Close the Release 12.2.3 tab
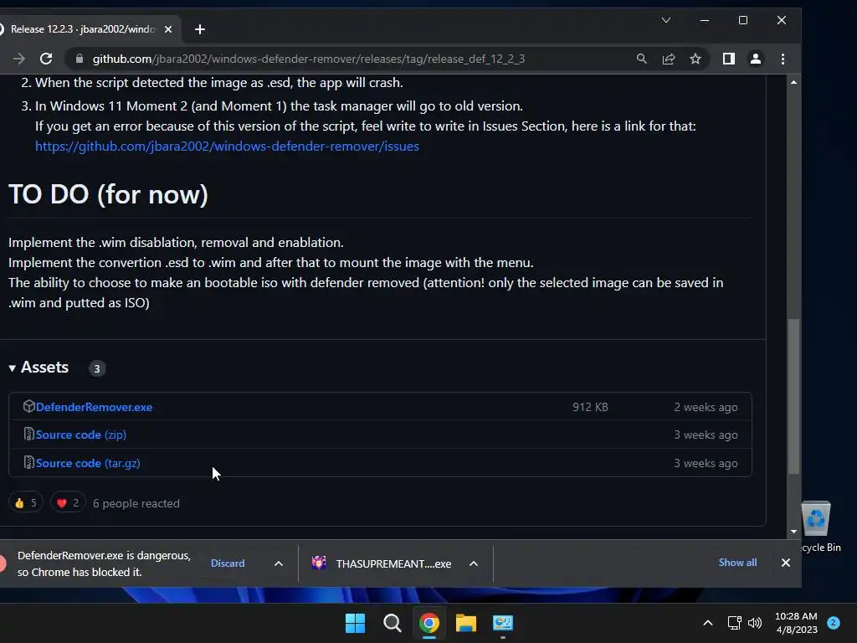This screenshot has width=857, height=643. tap(168, 29)
